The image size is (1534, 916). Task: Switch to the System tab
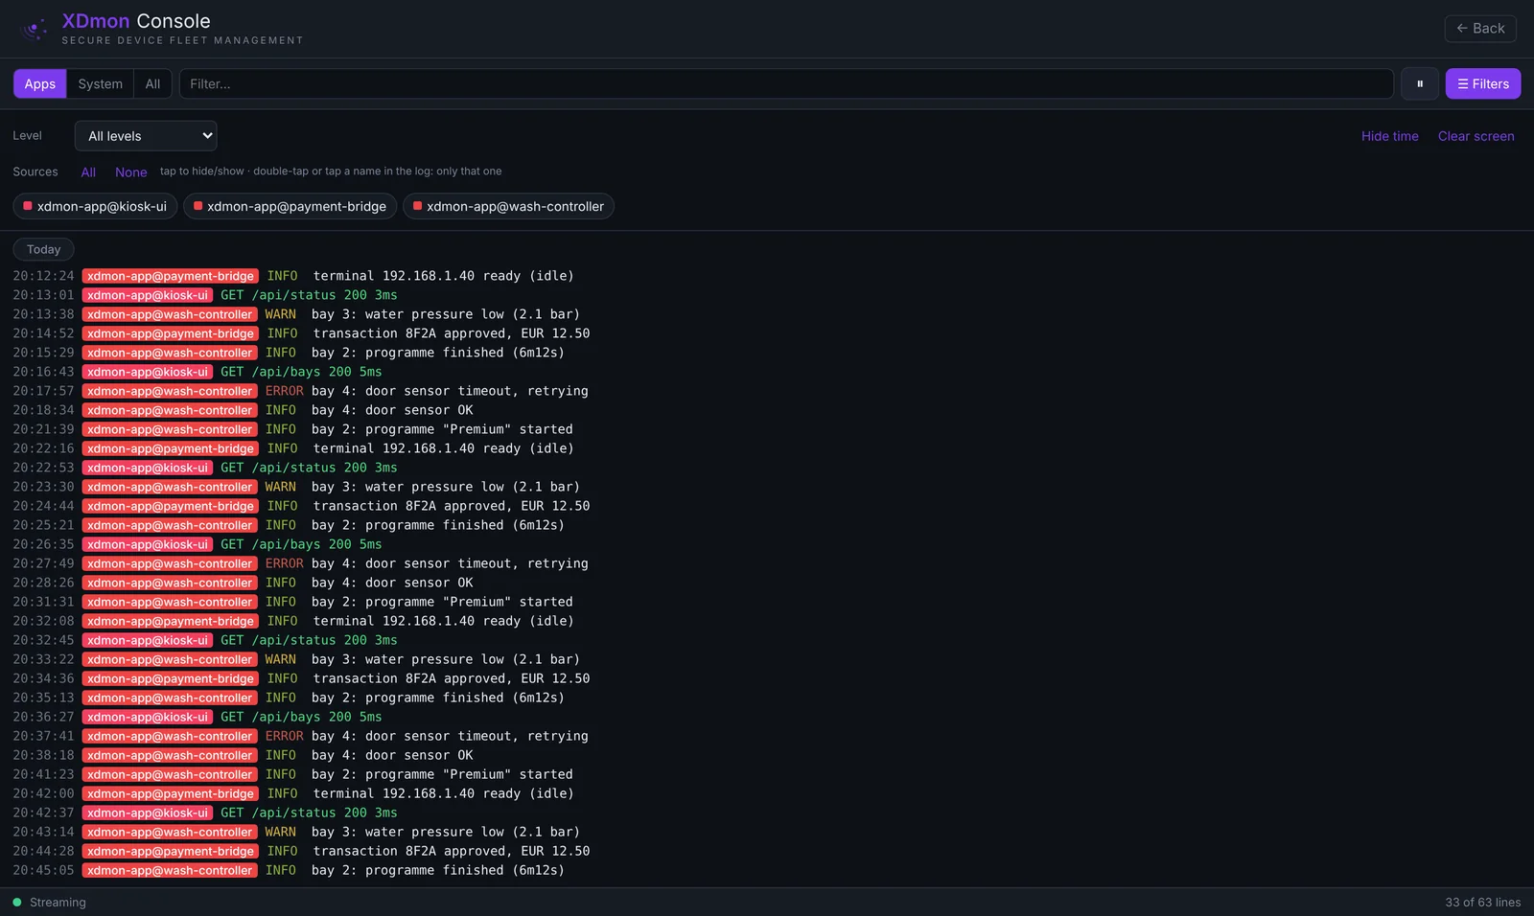101,83
